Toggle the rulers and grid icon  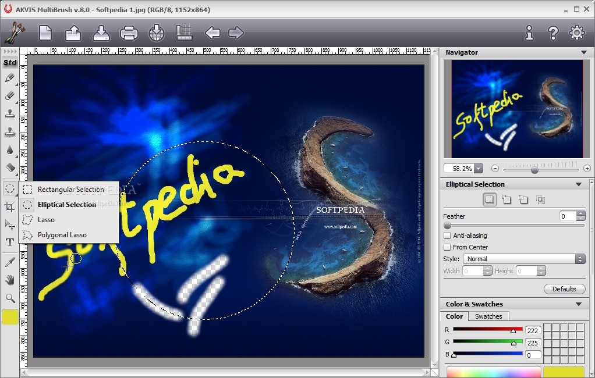click(185, 33)
